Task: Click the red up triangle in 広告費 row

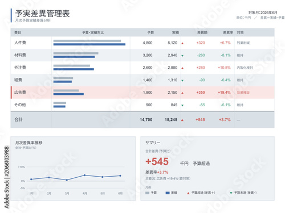Action: click(x=182, y=93)
